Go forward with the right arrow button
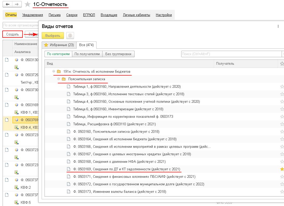This screenshot has width=284, height=206. coord(17,4)
